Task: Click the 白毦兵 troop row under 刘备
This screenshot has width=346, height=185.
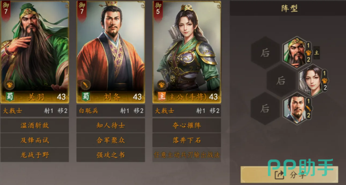Action: click(x=111, y=111)
